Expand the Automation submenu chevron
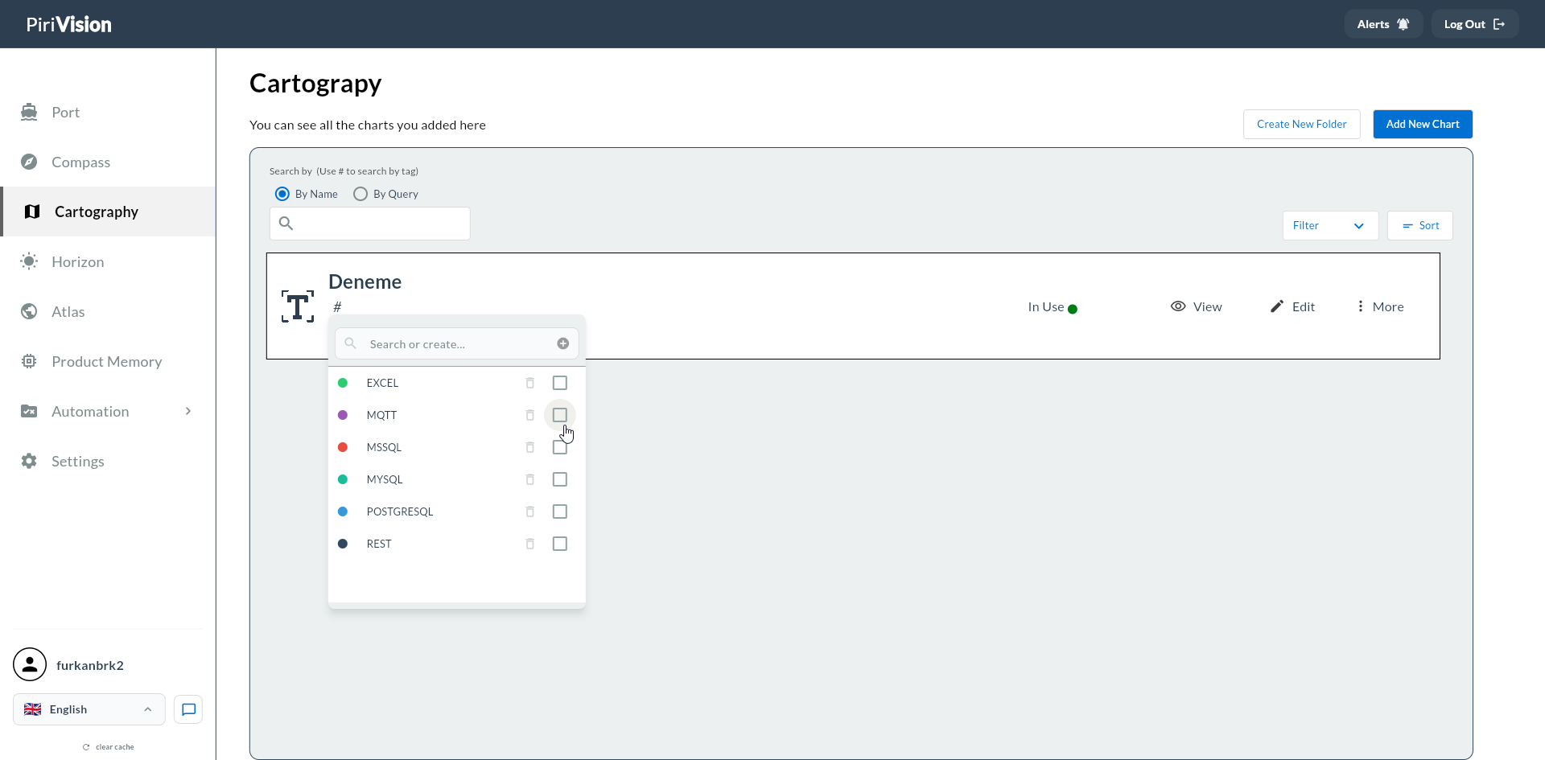Screen dimensions: 1545x760 click(188, 411)
